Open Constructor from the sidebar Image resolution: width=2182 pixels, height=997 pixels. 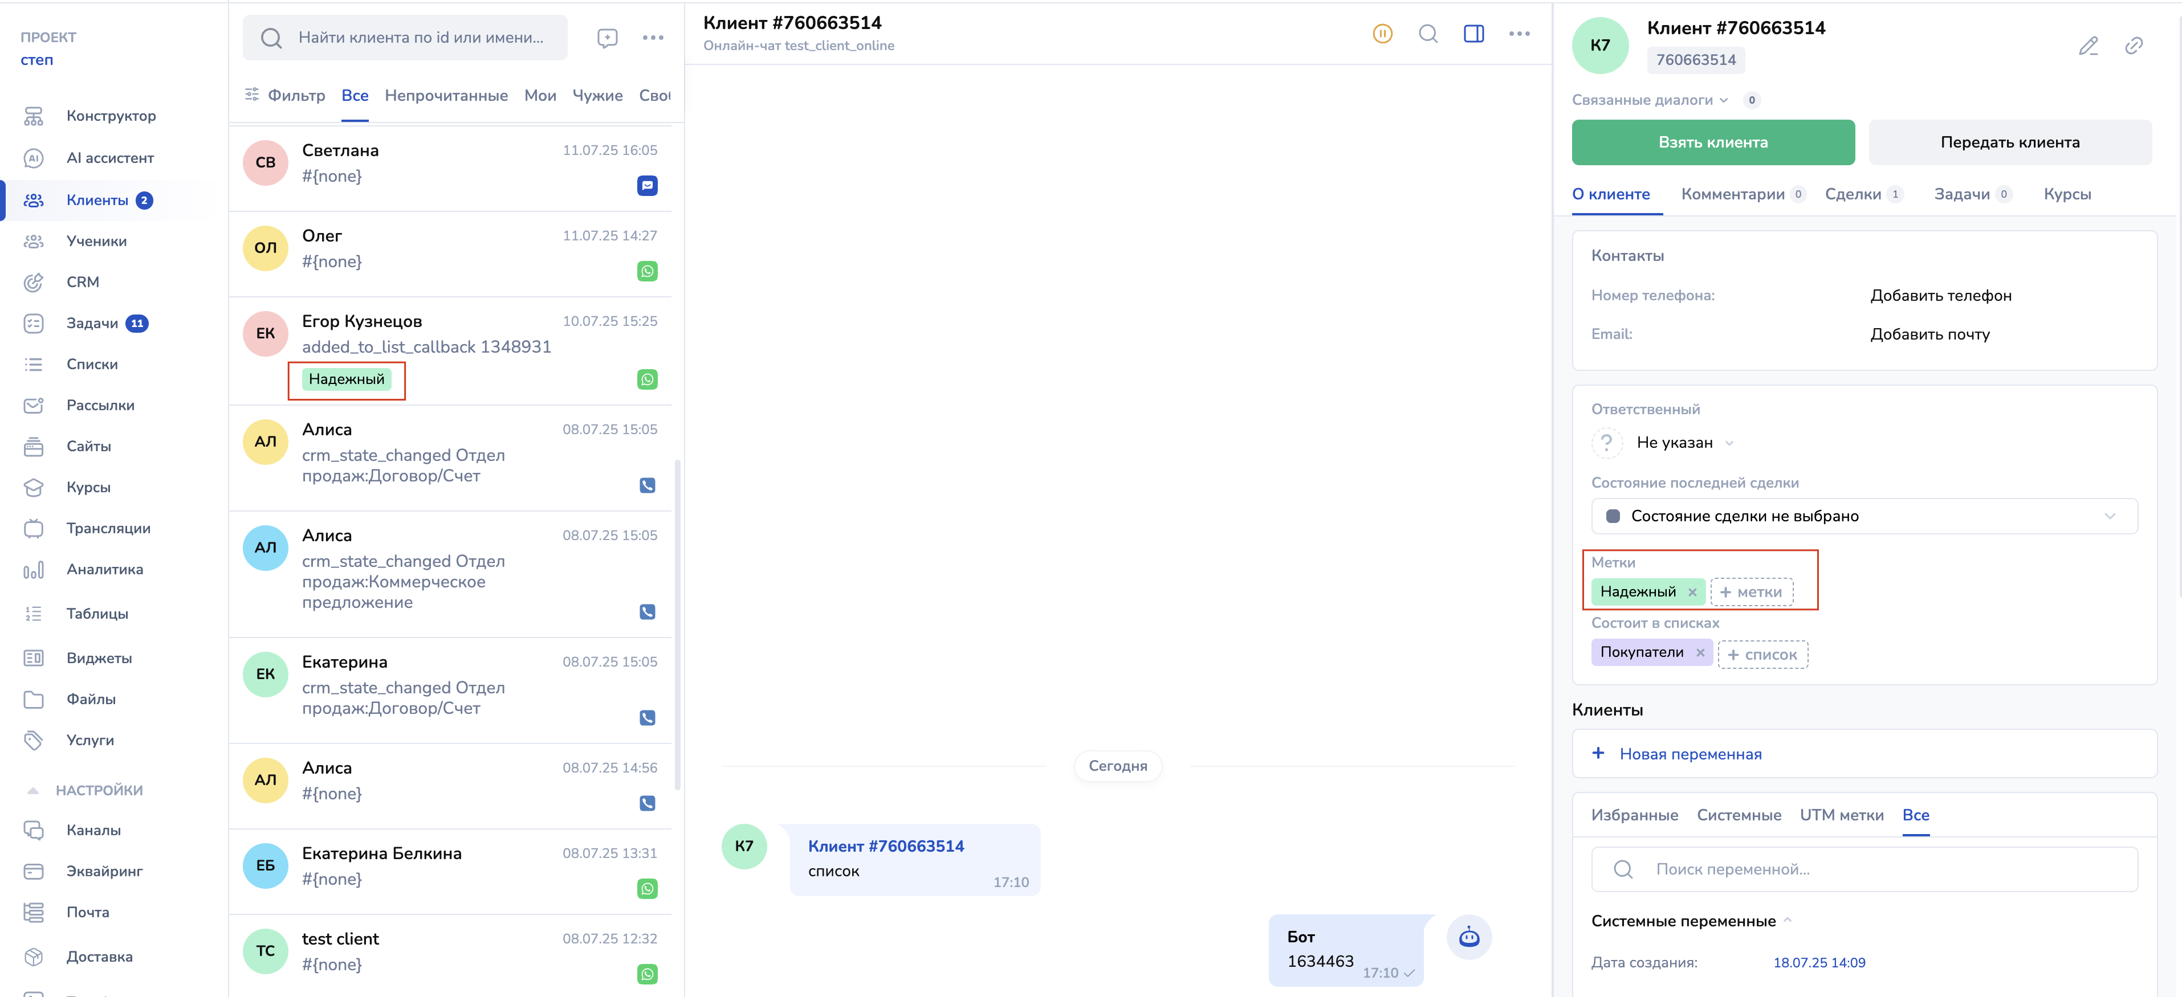[x=110, y=116]
